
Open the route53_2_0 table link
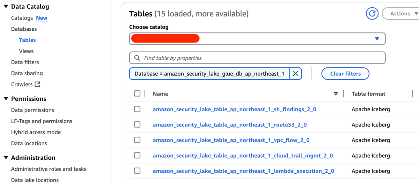(x=230, y=124)
